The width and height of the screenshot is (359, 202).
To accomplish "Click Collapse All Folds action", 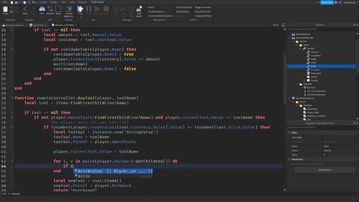I will pyautogui.click(x=203, y=16).
